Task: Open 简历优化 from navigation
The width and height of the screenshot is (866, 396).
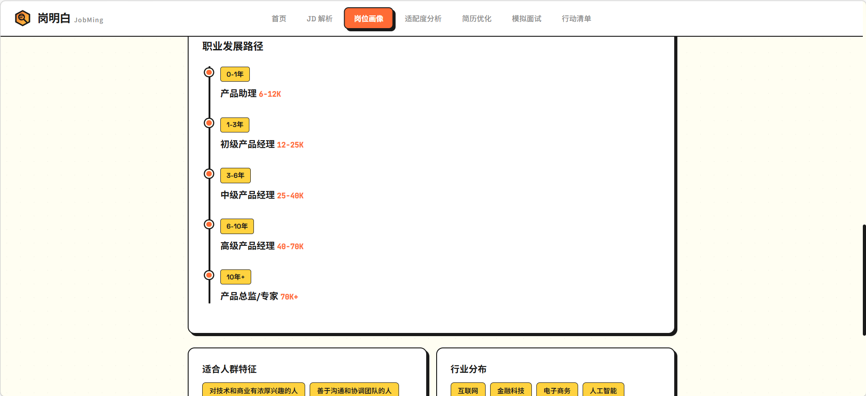Action: coord(477,19)
